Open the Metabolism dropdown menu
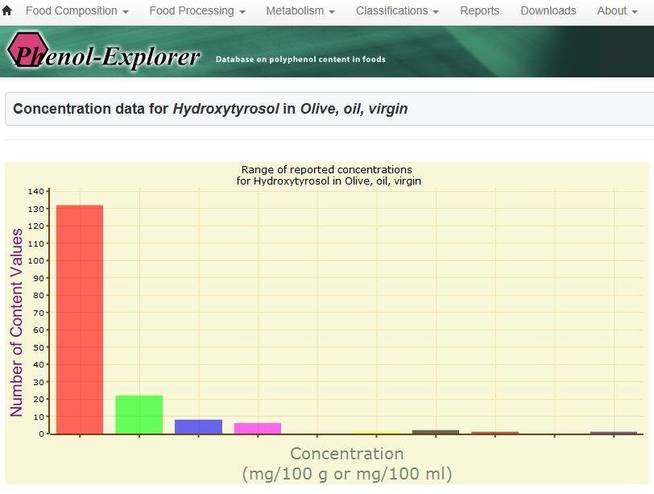Image resolution: width=654 pixels, height=494 pixels. pos(300,11)
